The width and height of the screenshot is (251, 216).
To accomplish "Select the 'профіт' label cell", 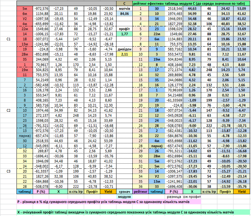I will click(124, 29).
